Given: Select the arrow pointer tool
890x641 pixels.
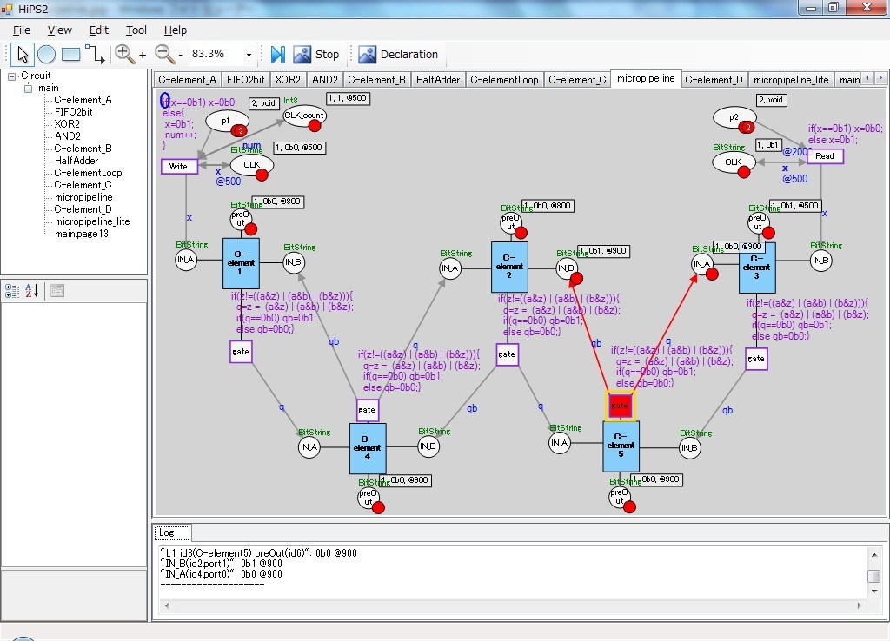Looking at the screenshot, I should click(x=23, y=55).
